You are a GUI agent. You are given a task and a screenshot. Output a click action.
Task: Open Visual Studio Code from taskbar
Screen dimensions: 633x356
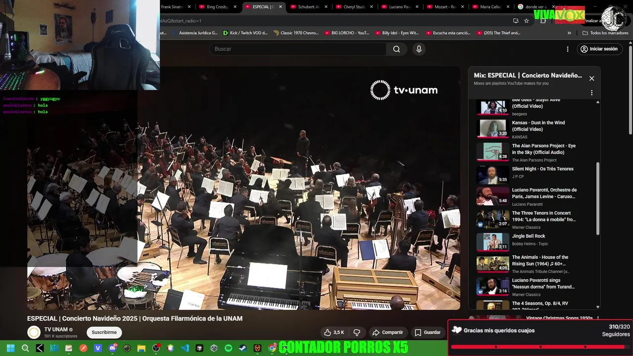click(185, 348)
